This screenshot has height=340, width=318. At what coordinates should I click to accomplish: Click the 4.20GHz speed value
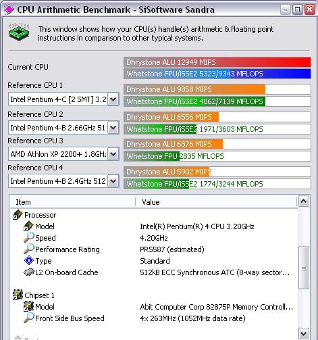[154, 238]
